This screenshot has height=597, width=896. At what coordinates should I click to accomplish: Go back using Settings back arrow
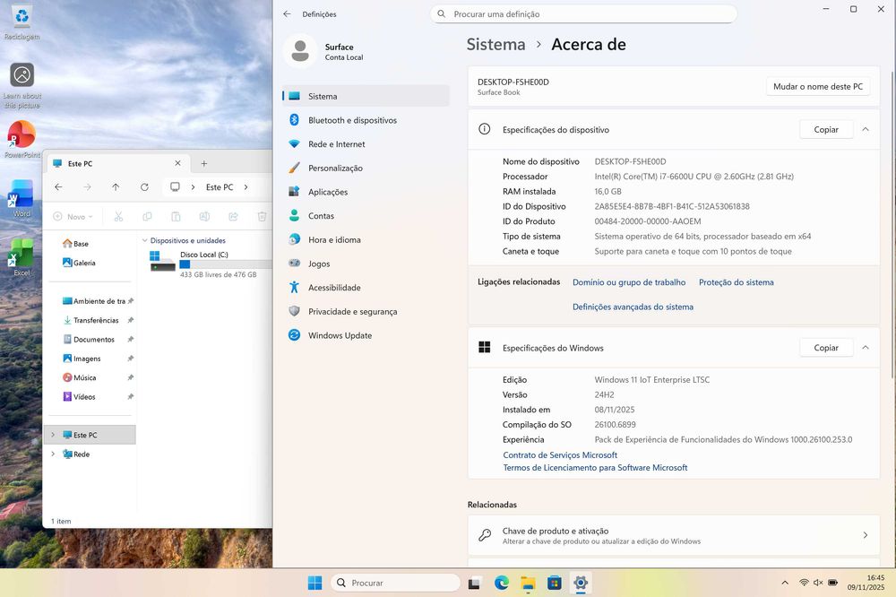point(287,13)
